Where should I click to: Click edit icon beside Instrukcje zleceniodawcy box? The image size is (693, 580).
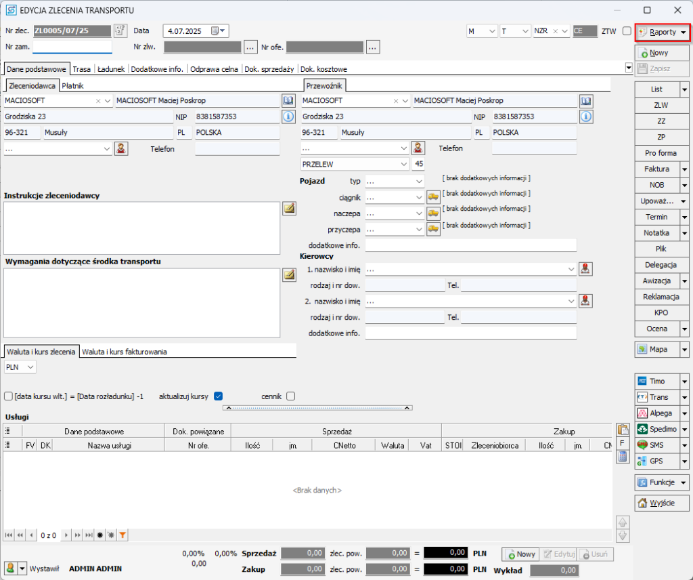[x=289, y=208]
